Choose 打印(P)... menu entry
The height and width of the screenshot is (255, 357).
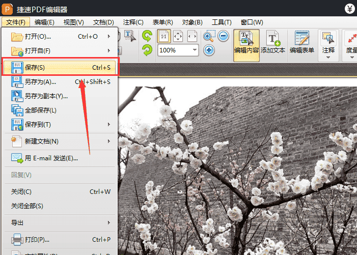(60, 240)
